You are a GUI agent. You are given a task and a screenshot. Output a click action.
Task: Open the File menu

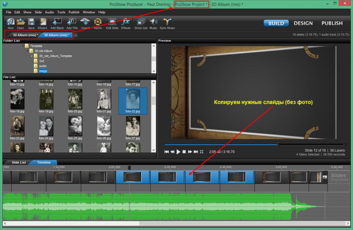tap(9, 12)
